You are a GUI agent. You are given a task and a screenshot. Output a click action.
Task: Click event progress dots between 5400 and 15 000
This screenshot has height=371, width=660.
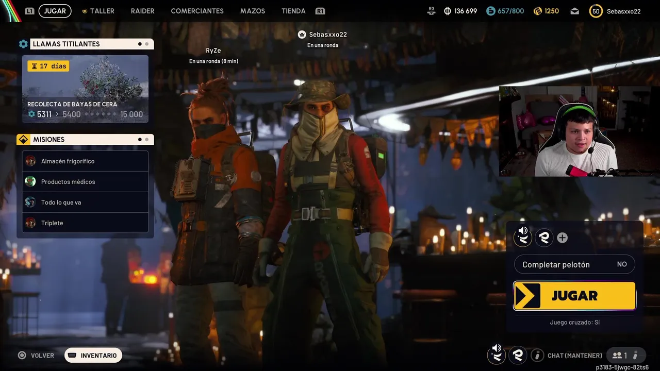(x=100, y=114)
